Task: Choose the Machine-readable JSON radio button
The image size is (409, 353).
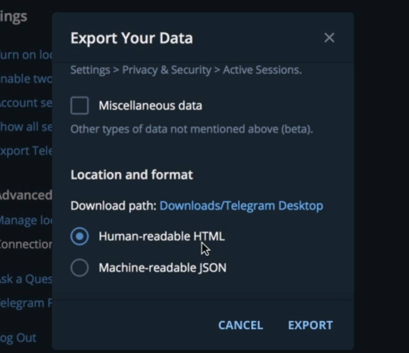Action: 80,268
